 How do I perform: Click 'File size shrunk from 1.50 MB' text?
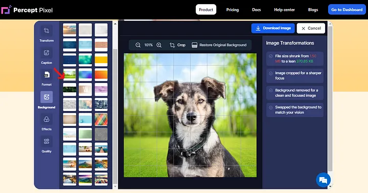pos(296,59)
